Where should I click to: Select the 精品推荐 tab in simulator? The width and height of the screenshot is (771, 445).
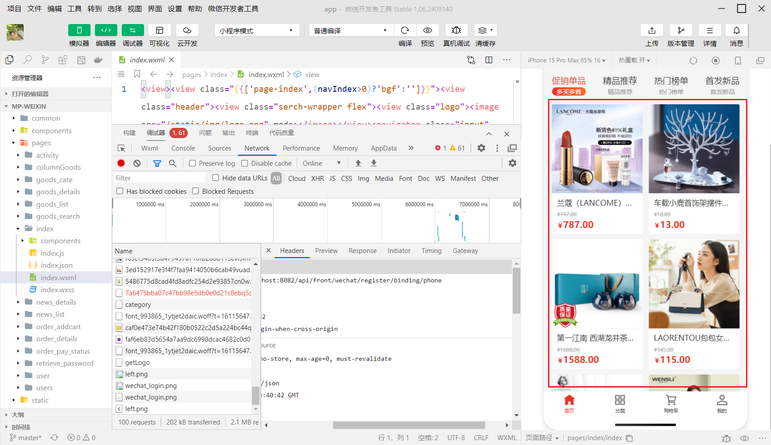pyautogui.click(x=620, y=85)
